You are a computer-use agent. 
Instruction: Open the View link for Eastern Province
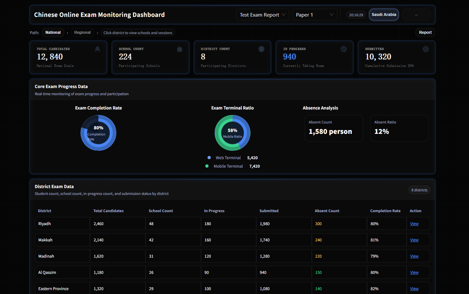(x=414, y=289)
